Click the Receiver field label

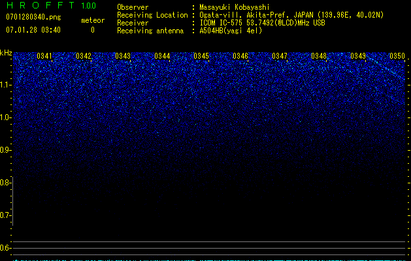(133, 23)
